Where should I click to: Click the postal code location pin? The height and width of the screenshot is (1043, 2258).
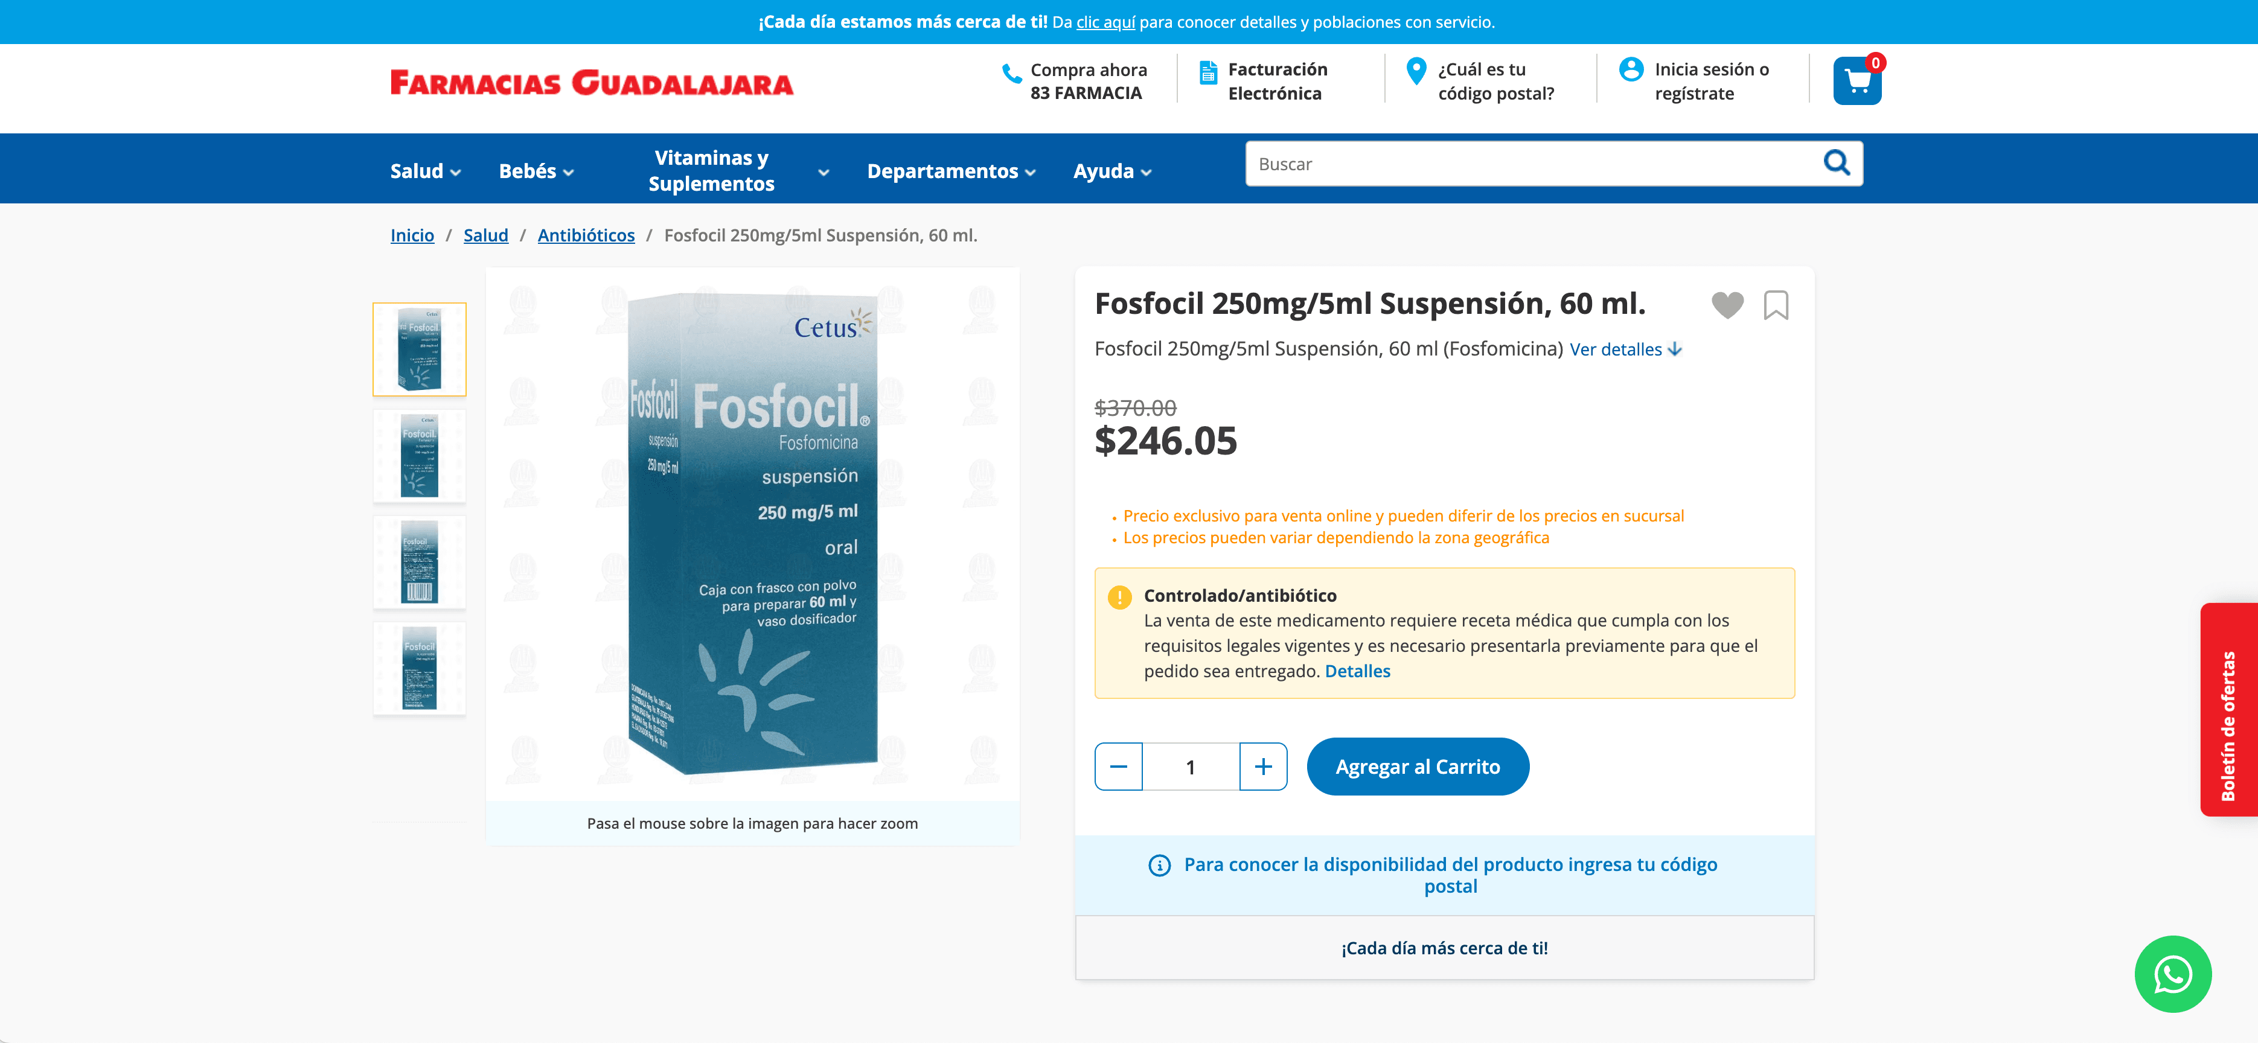1416,71
